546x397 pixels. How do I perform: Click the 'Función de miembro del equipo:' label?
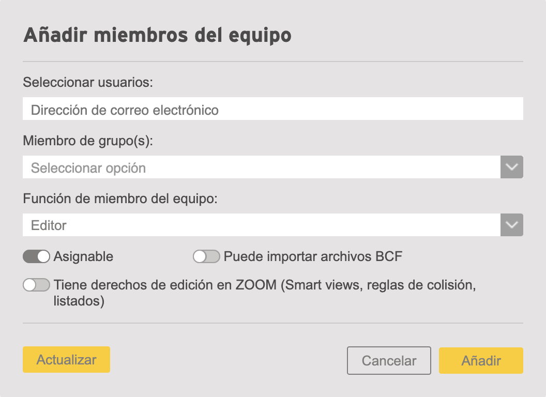[x=120, y=198]
